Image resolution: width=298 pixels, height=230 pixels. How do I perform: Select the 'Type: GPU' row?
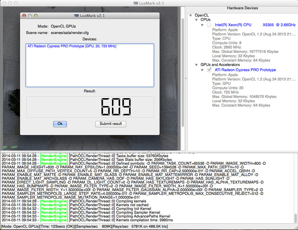[221, 84]
